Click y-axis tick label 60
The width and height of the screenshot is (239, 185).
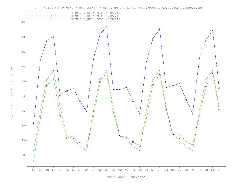coord(23,37)
